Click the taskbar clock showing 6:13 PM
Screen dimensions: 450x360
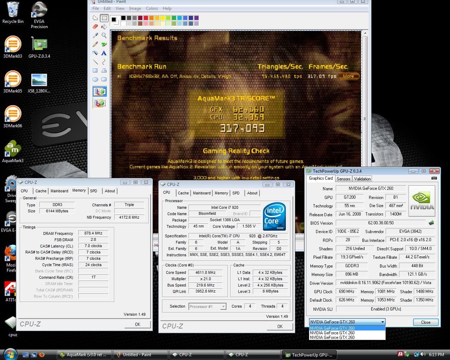[437, 354]
